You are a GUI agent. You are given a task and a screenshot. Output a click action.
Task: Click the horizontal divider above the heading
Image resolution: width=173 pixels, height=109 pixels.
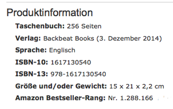click(90, 2)
